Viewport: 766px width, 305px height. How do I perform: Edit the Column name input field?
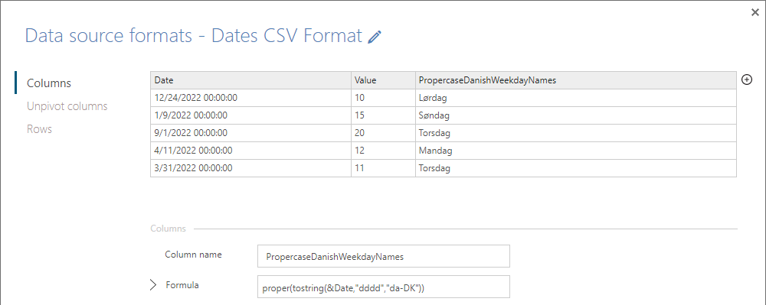tap(384, 256)
